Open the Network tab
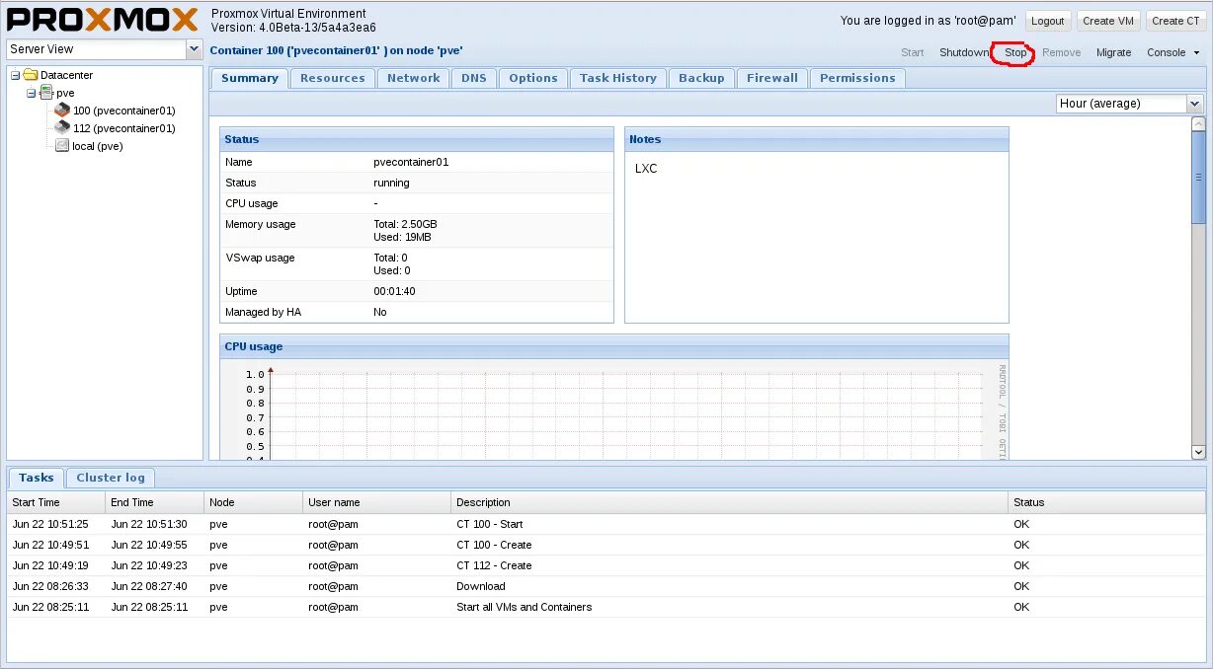This screenshot has width=1213, height=669. coord(413,78)
